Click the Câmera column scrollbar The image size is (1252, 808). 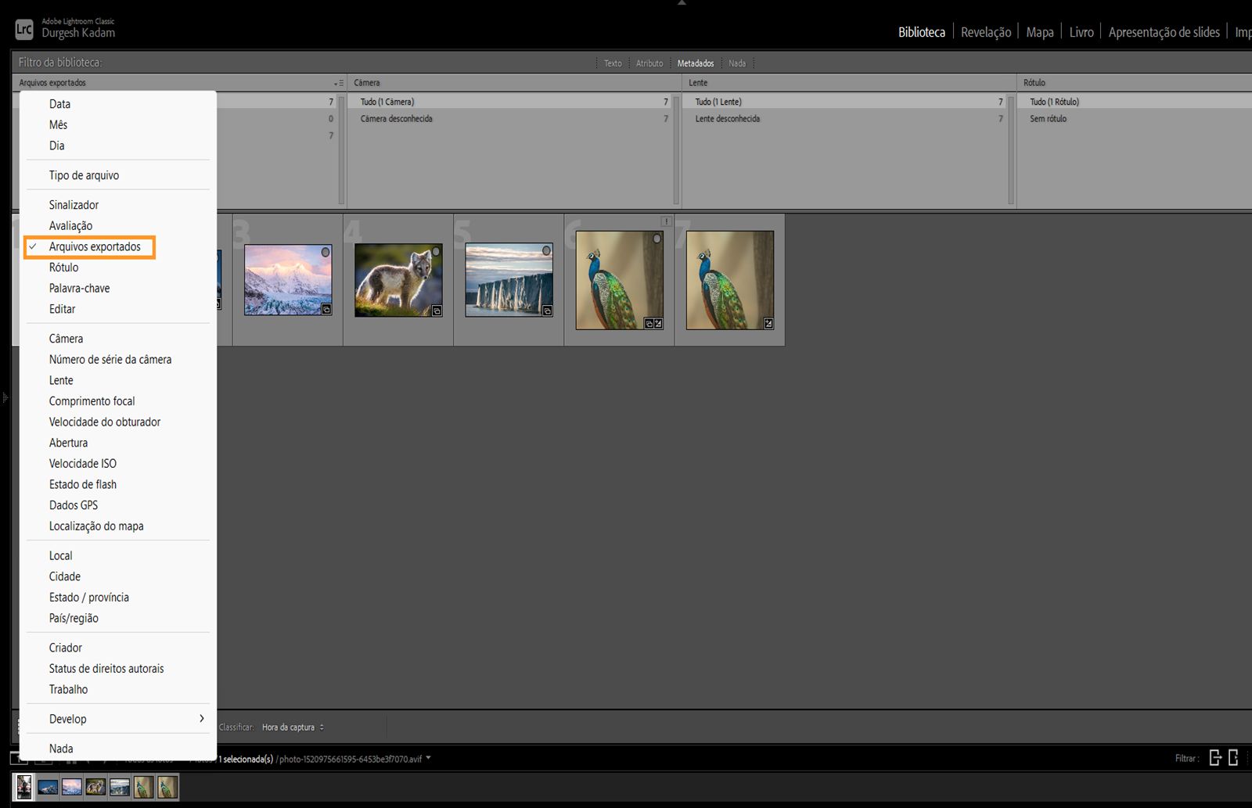tap(676, 149)
